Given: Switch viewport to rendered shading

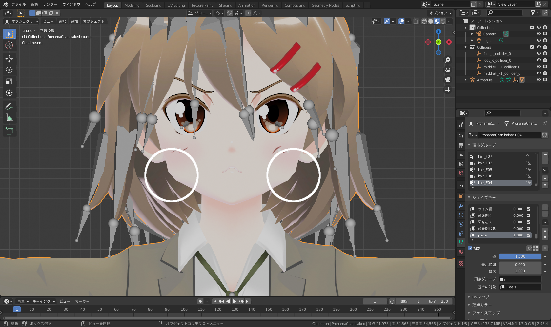Looking at the screenshot, I should pyautogui.click(x=443, y=21).
